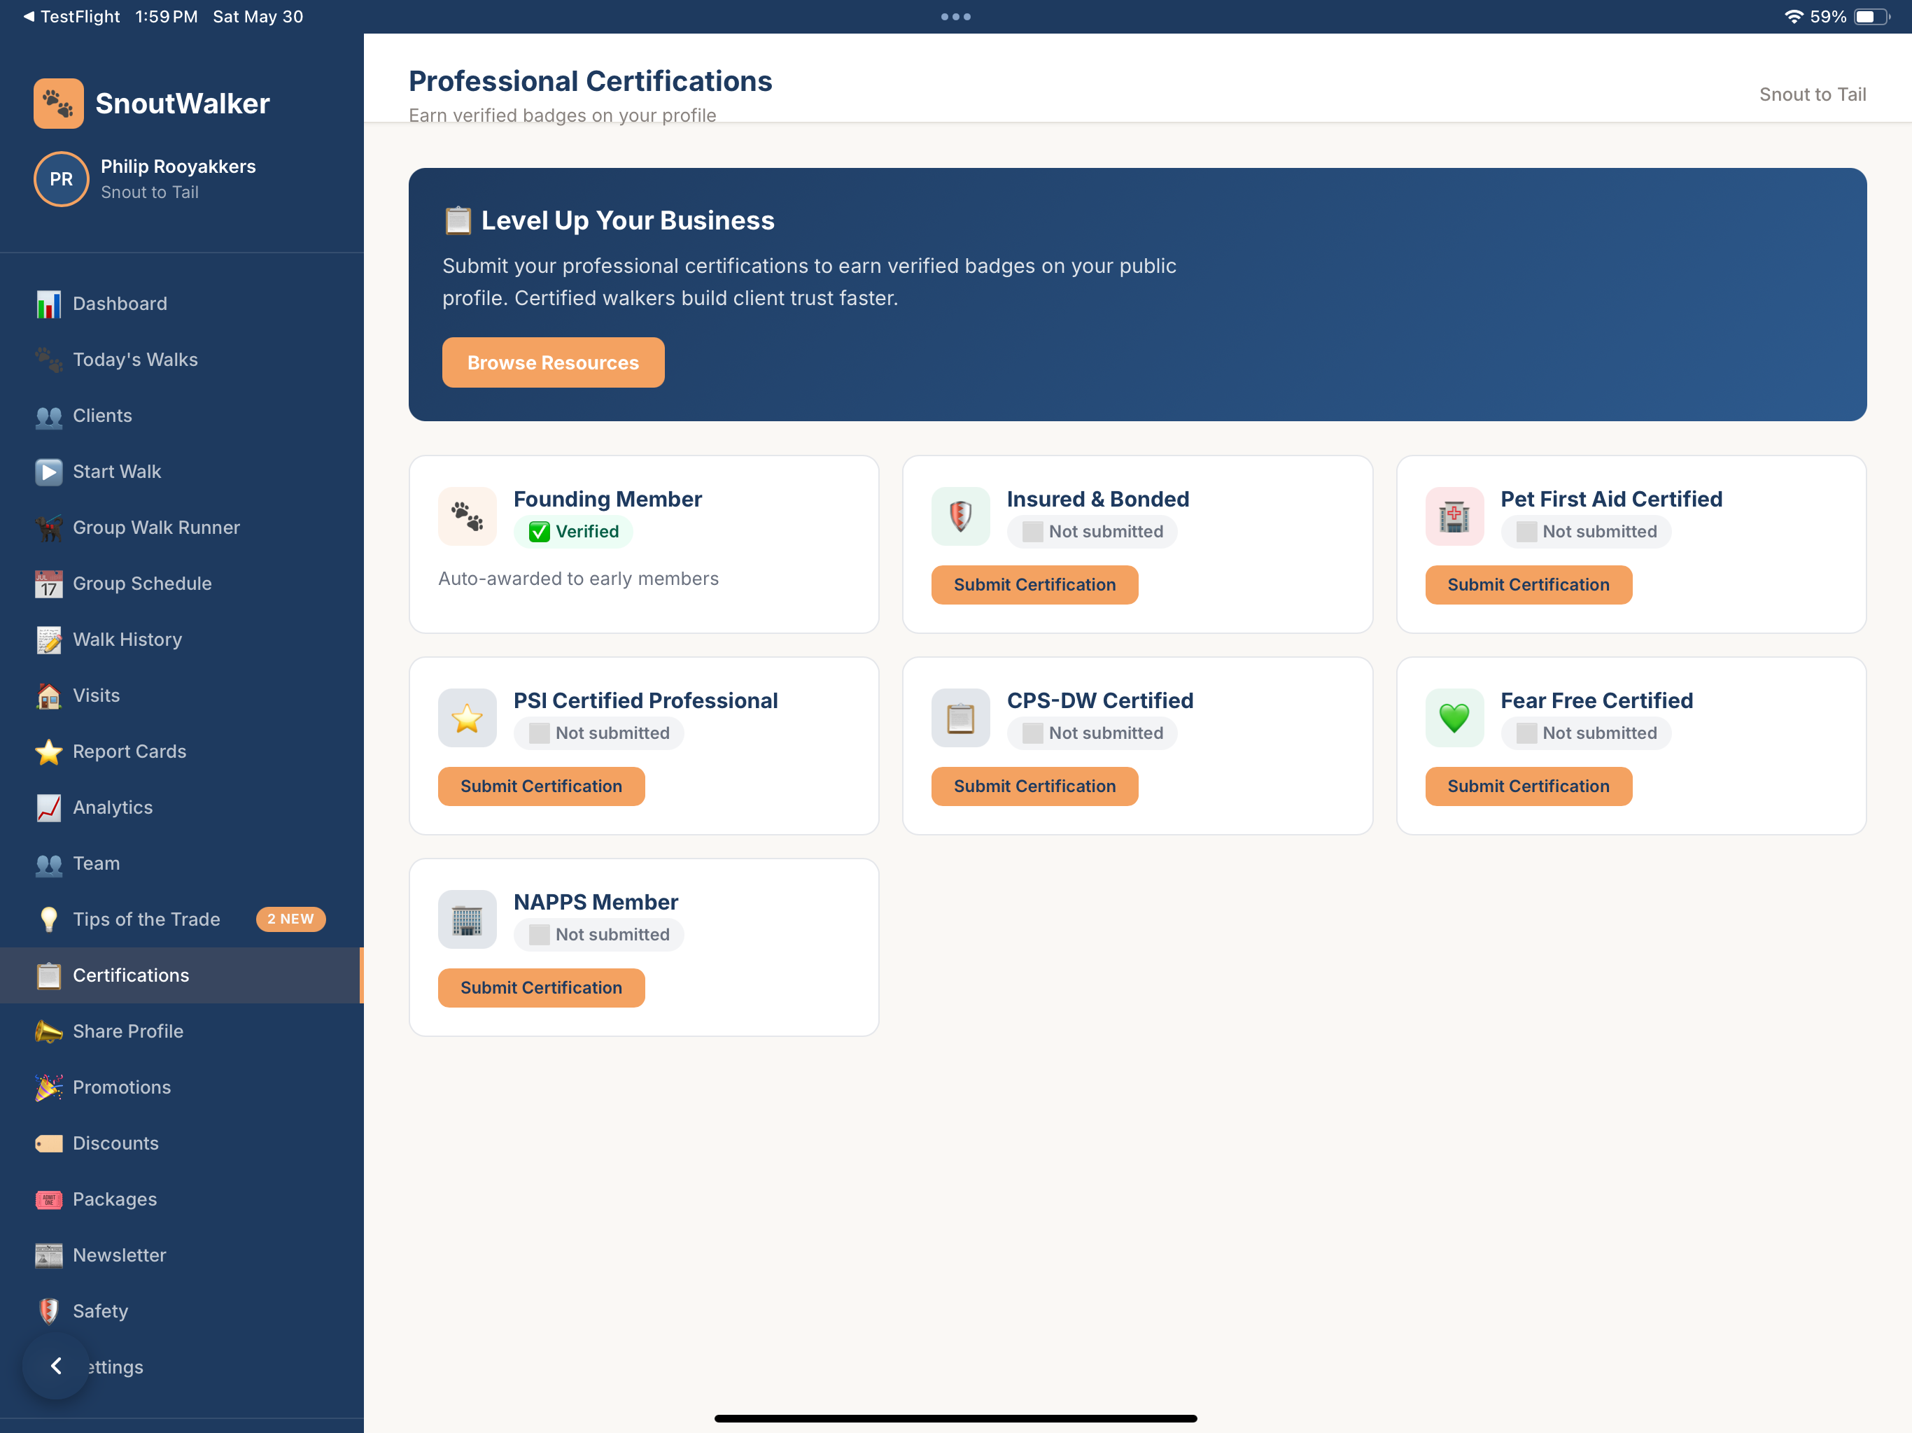Click 'Auto-awarded to early members' text
Viewport: 1912px width, 1433px height.
578,579
